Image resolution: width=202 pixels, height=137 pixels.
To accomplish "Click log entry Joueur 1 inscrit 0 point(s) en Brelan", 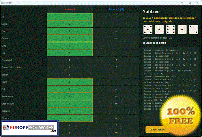I will tap(169, 72).
